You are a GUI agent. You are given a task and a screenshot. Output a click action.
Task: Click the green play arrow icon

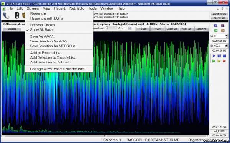[214, 61]
